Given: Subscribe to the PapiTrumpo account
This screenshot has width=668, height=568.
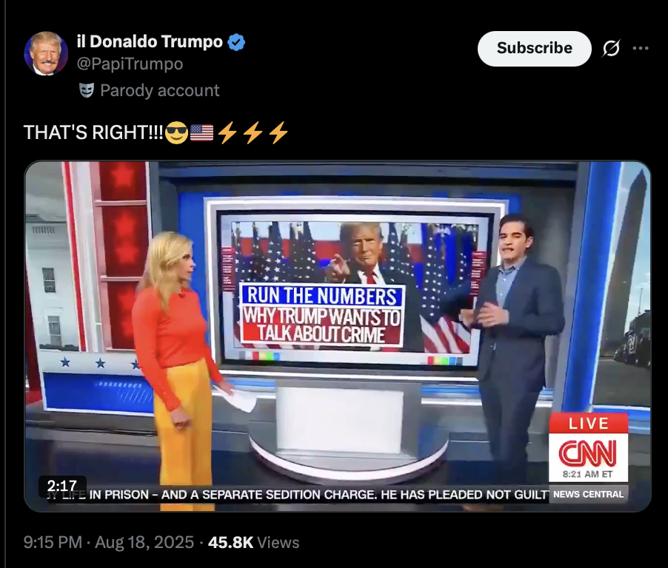Looking at the screenshot, I should 534,49.
